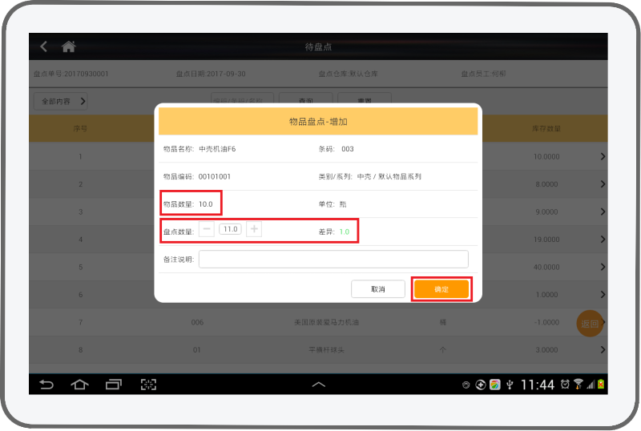
Task: Tap the alarm clock status icon
Action: (566, 385)
